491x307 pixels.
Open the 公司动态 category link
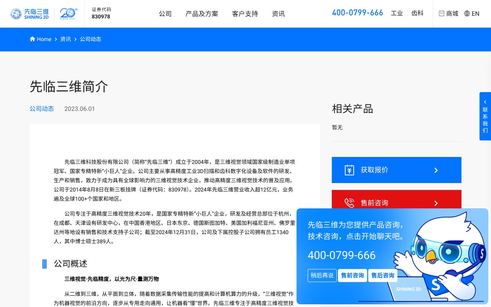pyautogui.click(x=42, y=109)
